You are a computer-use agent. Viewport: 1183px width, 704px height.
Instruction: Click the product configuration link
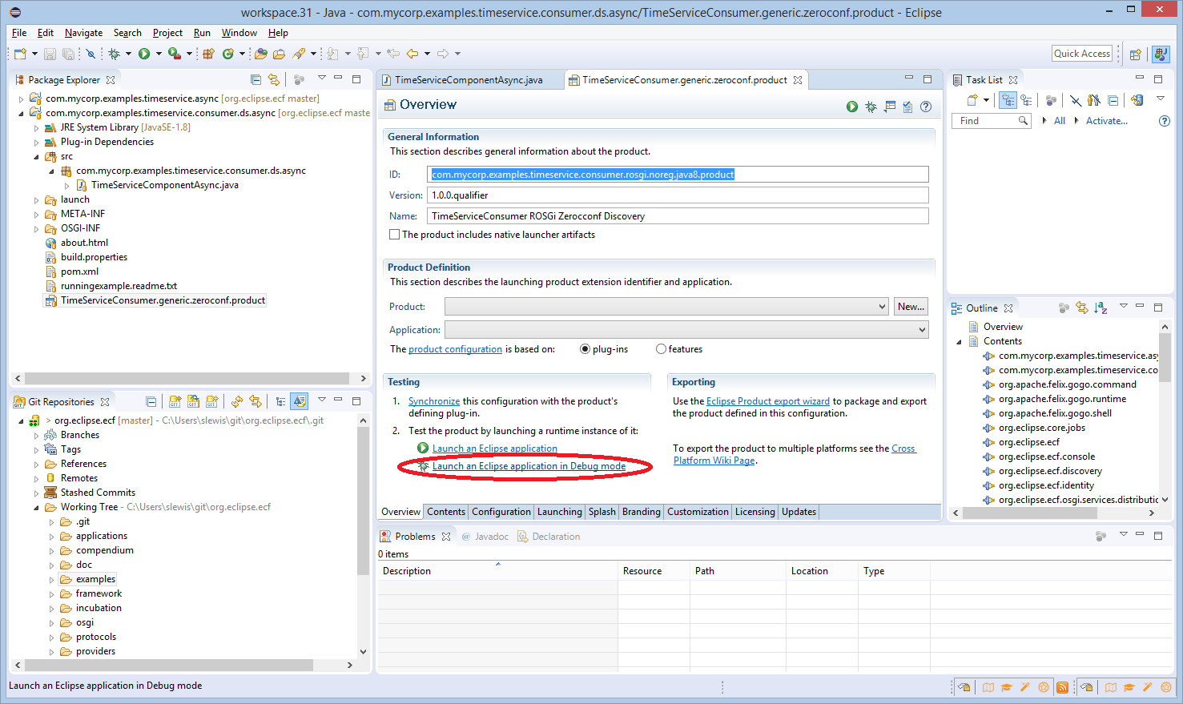pos(455,349)
